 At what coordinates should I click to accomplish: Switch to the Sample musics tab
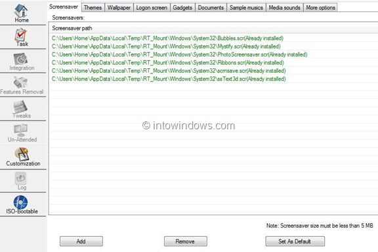246,8
